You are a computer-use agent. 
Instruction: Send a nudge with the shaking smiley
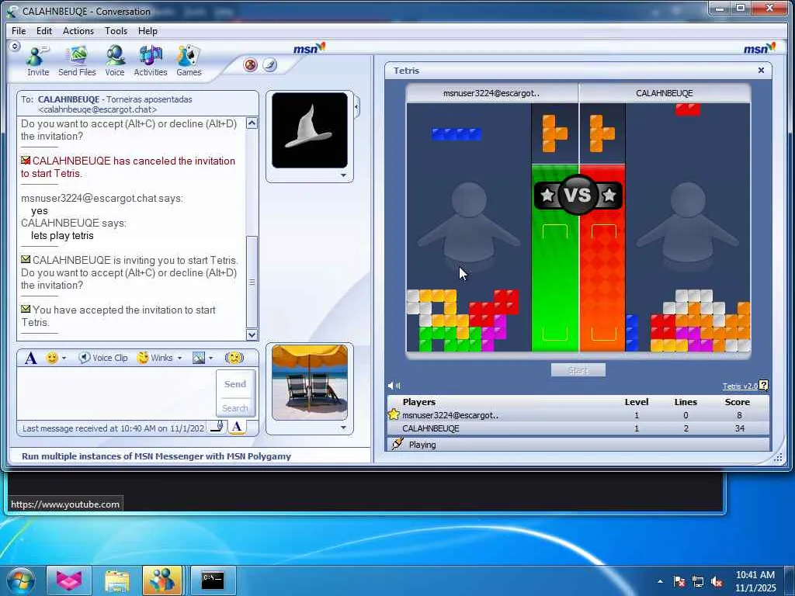point(234,358)
